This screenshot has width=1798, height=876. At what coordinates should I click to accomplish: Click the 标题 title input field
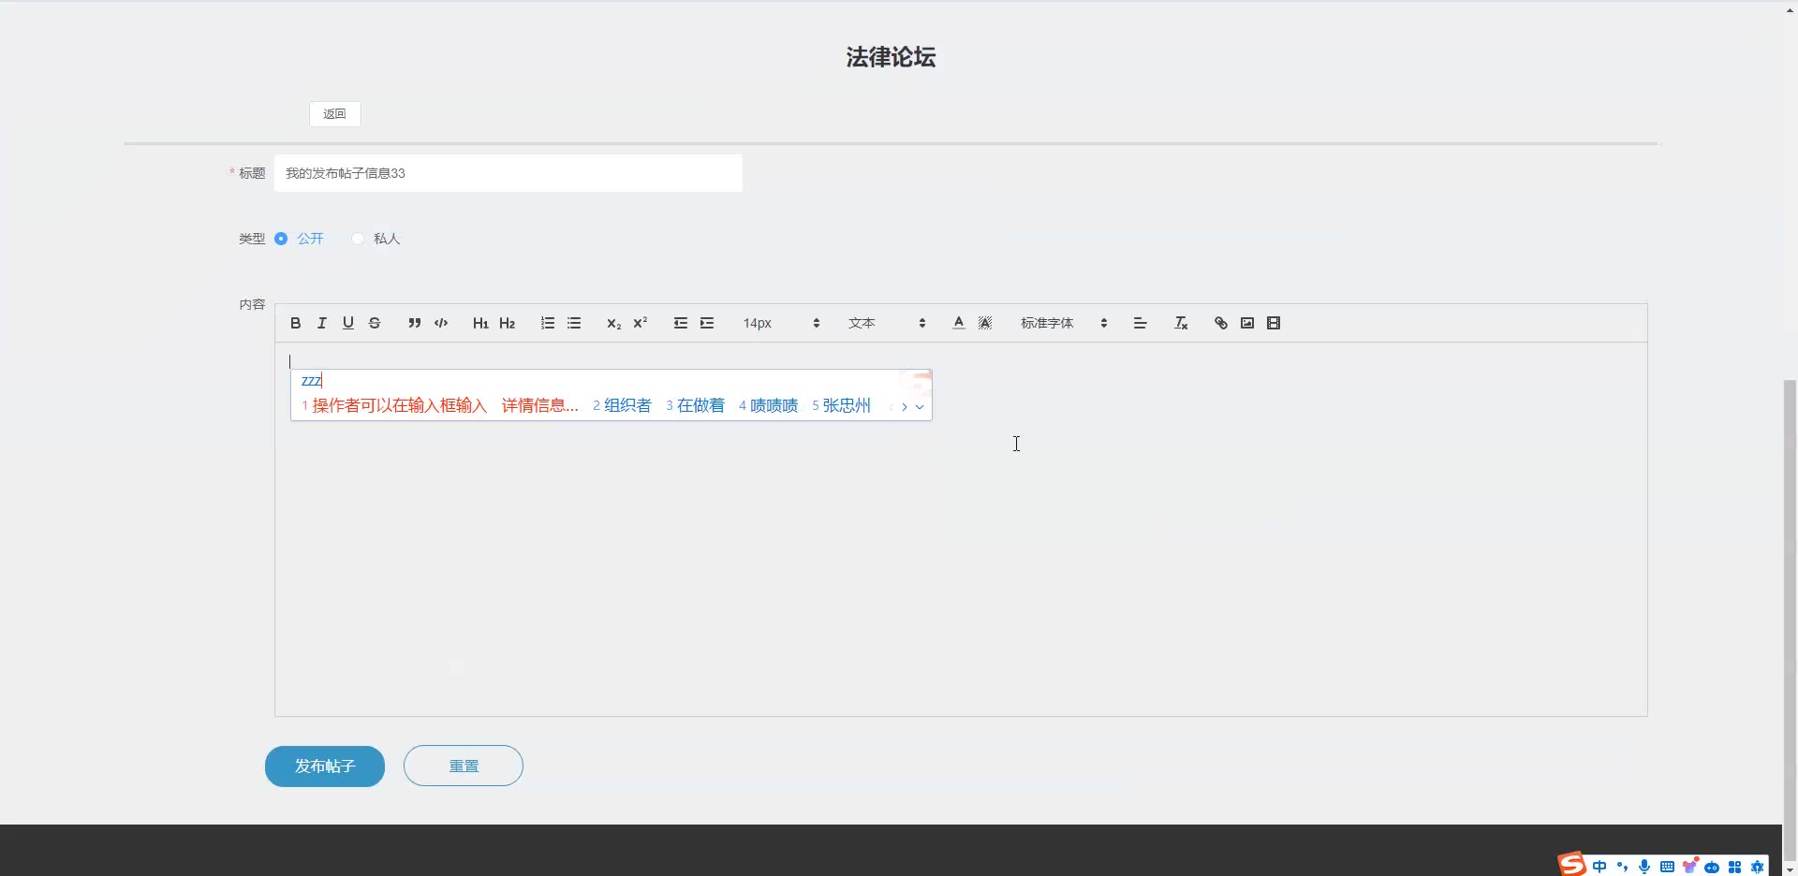[508, 173]
